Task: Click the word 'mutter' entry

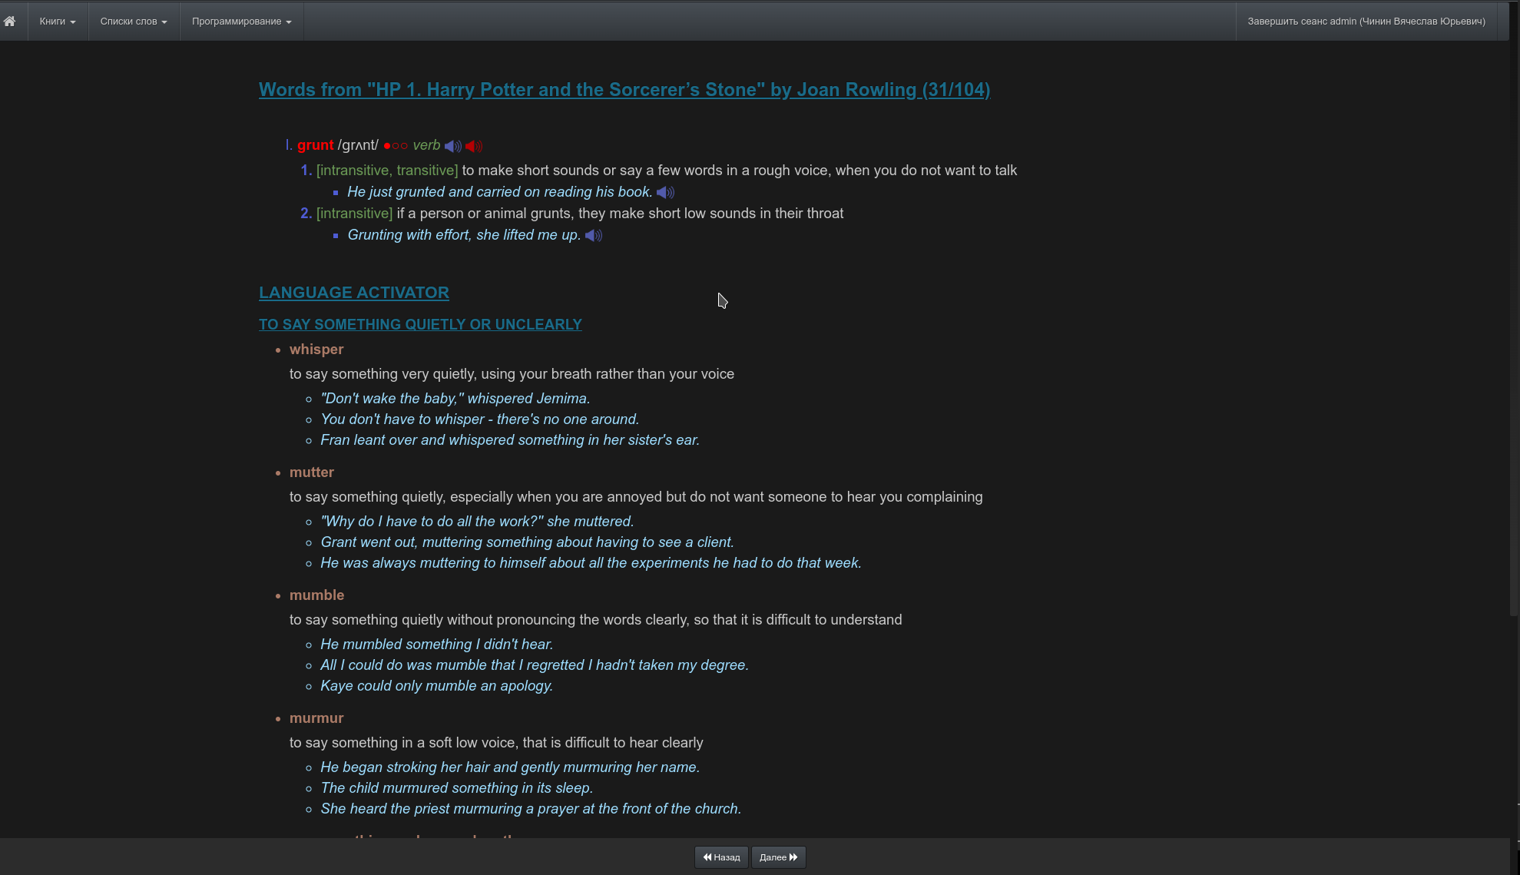Action: pos(312,472)
